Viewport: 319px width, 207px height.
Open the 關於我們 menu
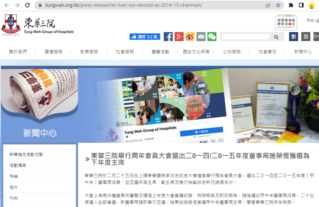click(18, 52)
